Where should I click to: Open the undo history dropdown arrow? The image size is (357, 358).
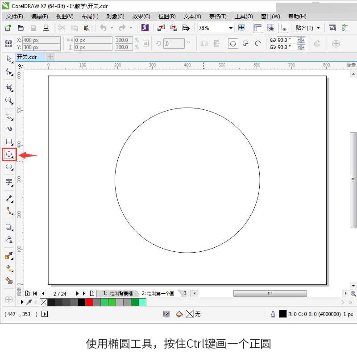tap(112, 28)
